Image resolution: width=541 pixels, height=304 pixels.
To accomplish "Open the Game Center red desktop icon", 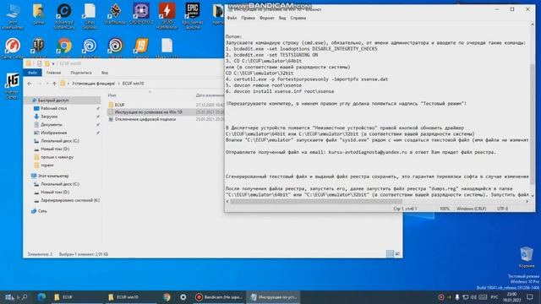I will click(x=13, y=47).
